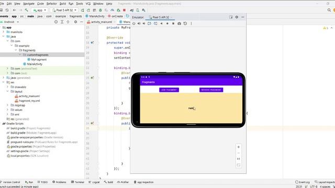Stop the running app with the red square
Screen dimensions: 335x188
(x=125, y=10)
